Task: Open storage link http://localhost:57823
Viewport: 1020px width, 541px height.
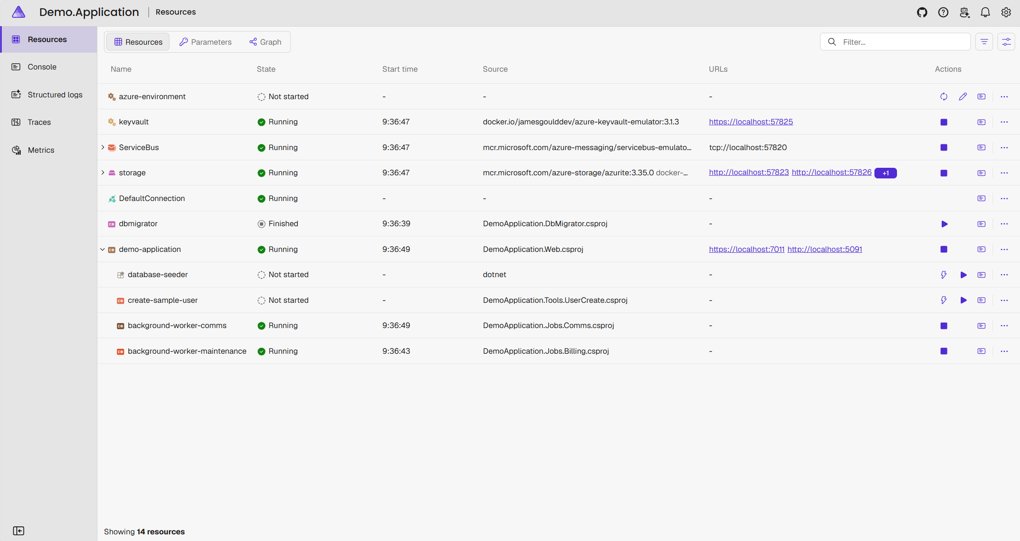Action: 749,172
